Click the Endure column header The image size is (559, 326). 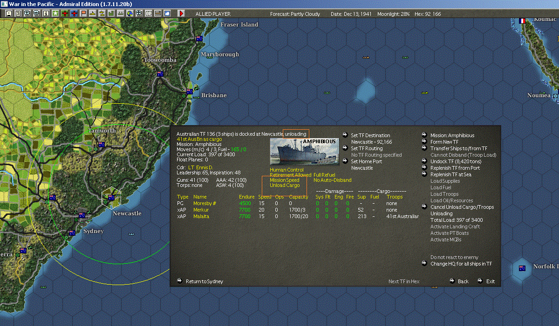(x=247, y=197)
